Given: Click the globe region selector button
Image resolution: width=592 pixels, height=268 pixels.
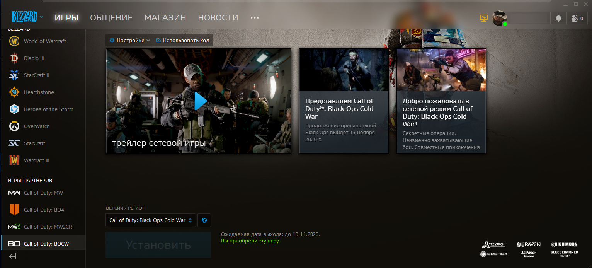Looking at the screenshot, I should pyautogui.click(x=204, y=220).
